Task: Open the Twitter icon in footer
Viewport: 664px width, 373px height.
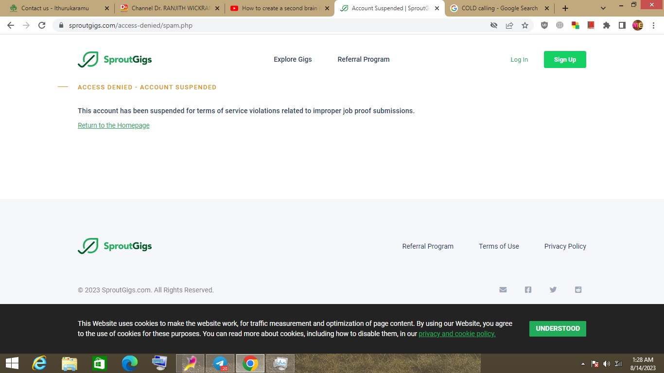Action: [553, 290]
